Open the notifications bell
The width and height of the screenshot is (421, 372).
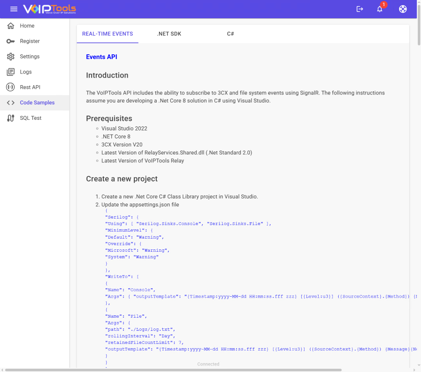[380, 9]
